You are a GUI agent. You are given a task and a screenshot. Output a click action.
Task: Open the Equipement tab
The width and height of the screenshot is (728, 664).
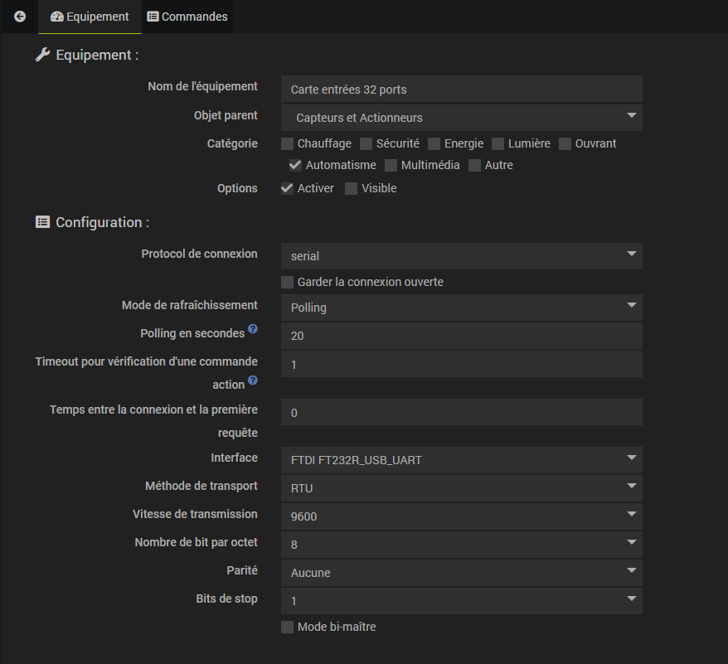(90, 17)
